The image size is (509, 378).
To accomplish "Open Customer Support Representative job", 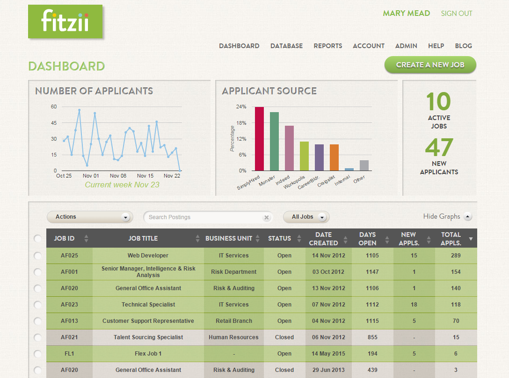I will coord(148,321).
